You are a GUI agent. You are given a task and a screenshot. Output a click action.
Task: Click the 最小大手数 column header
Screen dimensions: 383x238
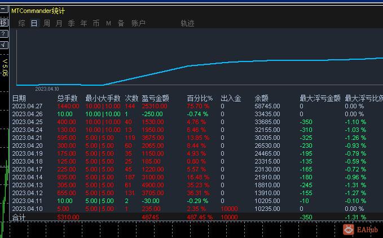tap(103, 98)
